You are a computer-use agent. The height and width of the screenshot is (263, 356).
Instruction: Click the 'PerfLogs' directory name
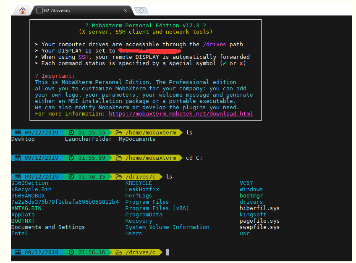pos(139,196)
